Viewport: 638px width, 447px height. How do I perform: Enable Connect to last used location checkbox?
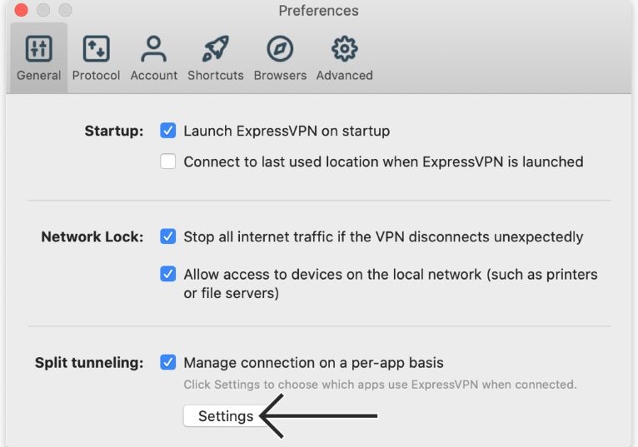click(x=168, y=161)
